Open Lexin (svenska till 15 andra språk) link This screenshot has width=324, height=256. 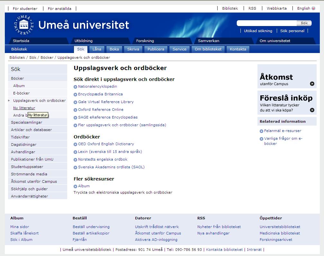110,152
